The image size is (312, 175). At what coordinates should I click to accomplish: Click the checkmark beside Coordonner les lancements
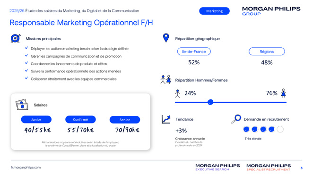(x=26, y=63)
